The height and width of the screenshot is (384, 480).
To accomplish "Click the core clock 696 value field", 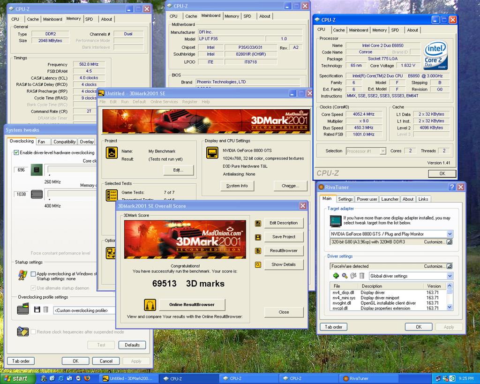I will (21, 170).
